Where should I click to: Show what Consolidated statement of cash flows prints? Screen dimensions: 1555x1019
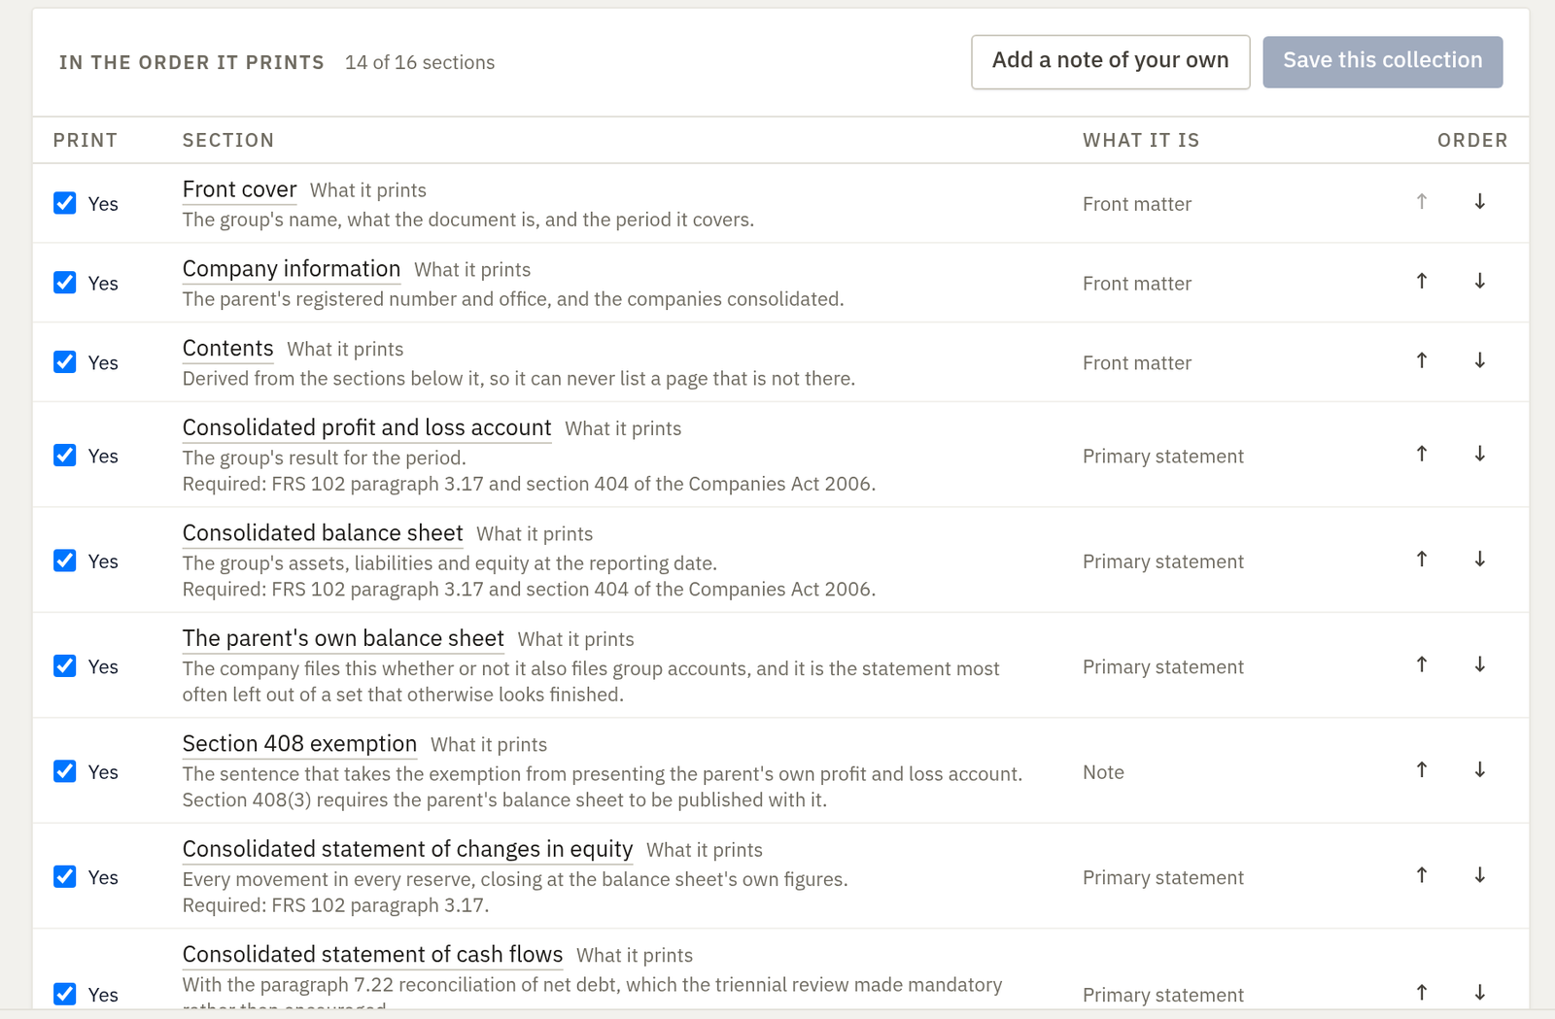635,956
